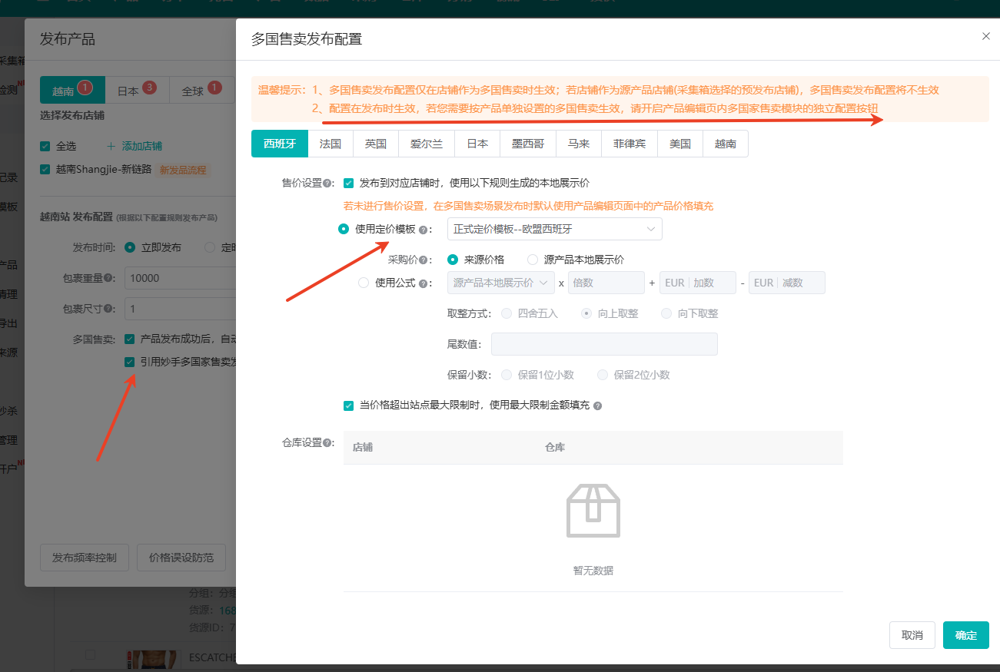
Task: Click the 包裹尺寸 input field
Action: pos(180,309)
